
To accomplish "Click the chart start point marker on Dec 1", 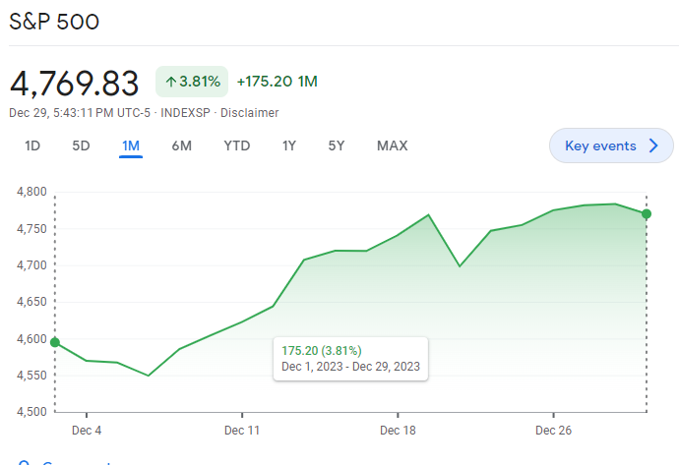I will 55,342.
